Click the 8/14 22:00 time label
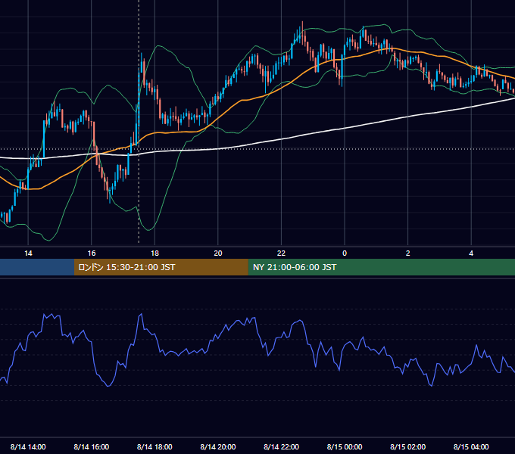The height and width of the screenshot is (454, 515). (282, 446)
